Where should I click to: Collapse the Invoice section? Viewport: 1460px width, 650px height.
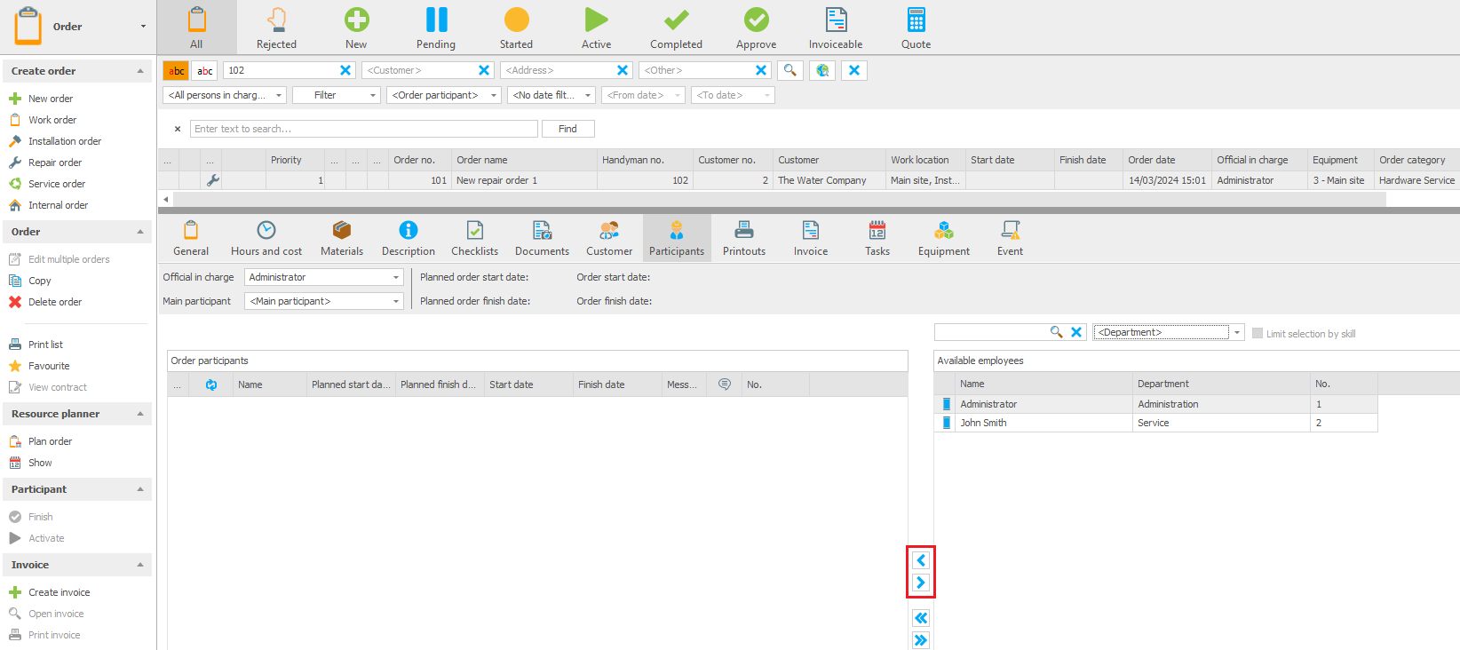pyautogui.click(x=140, y=565)
